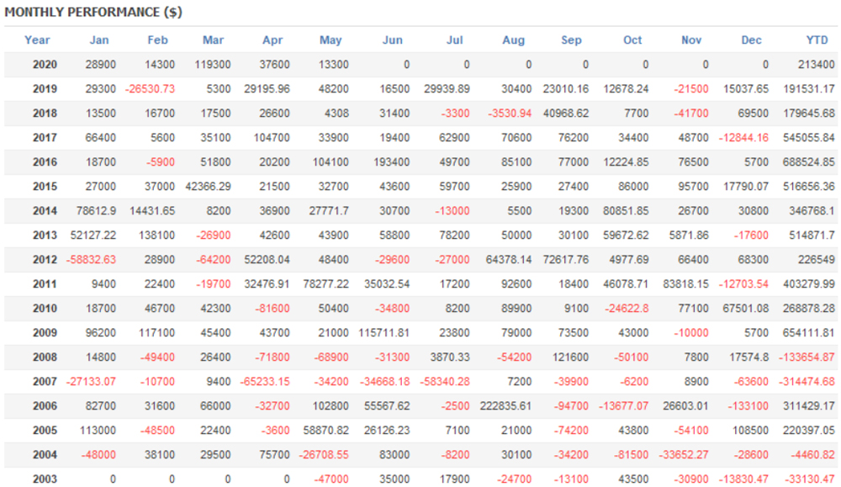841x487 pixels.
Task: Click the Monthly Performance ($) heading
Action: coord(93,13)
